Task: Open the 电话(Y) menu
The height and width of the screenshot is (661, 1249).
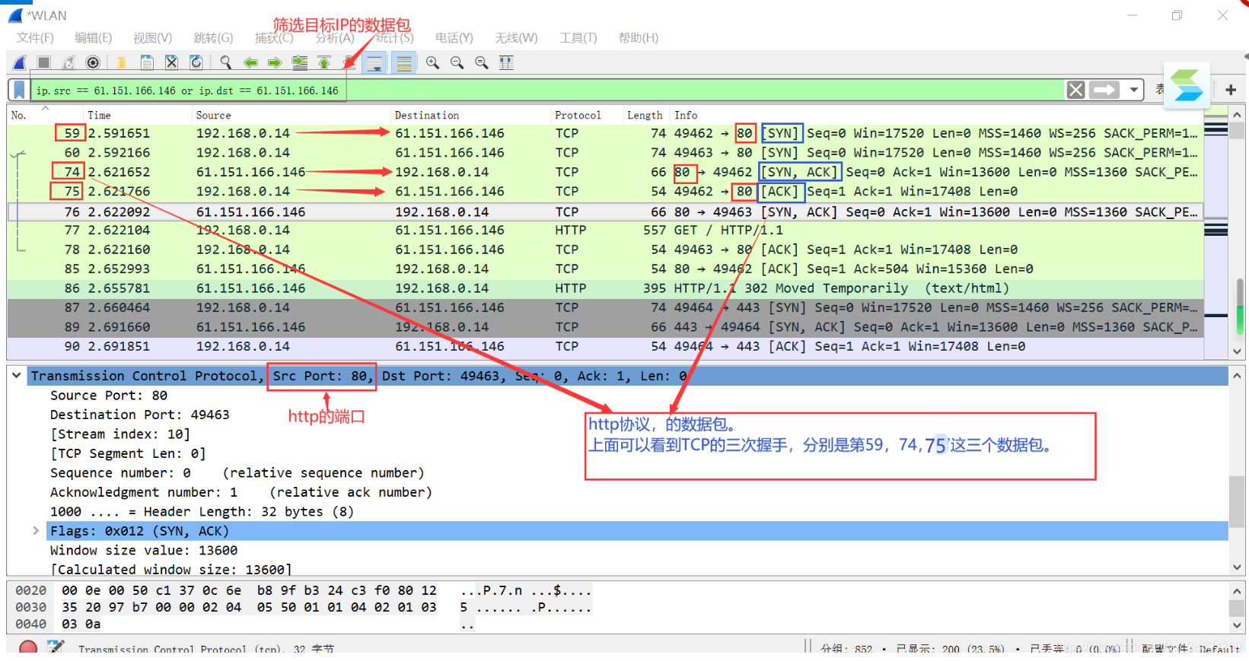Action: pos(454,38)
